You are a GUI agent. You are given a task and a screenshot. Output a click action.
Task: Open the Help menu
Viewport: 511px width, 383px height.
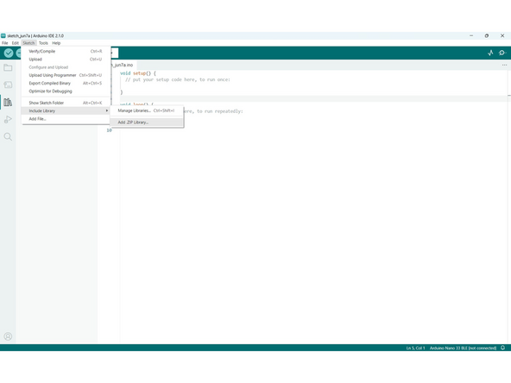(x=56, y=43)
